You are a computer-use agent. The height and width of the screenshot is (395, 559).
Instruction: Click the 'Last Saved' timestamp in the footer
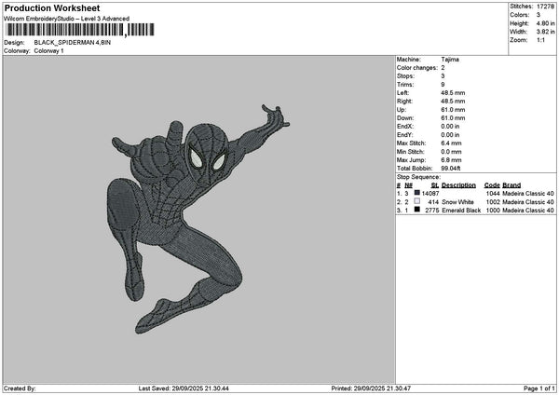tap(184, 388)
